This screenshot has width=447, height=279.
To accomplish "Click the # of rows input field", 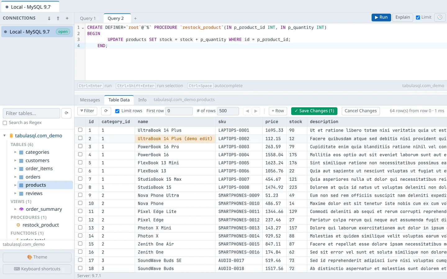I will (x=228, y=111).
